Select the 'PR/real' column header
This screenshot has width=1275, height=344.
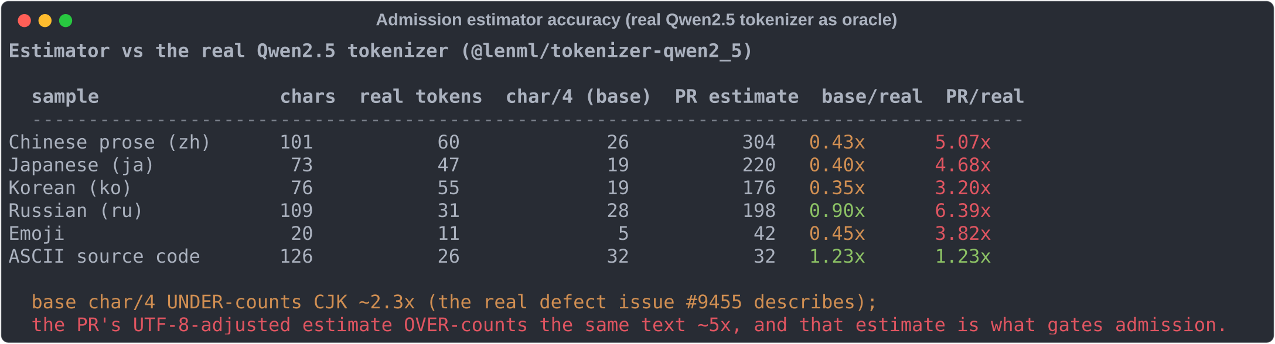985,97
